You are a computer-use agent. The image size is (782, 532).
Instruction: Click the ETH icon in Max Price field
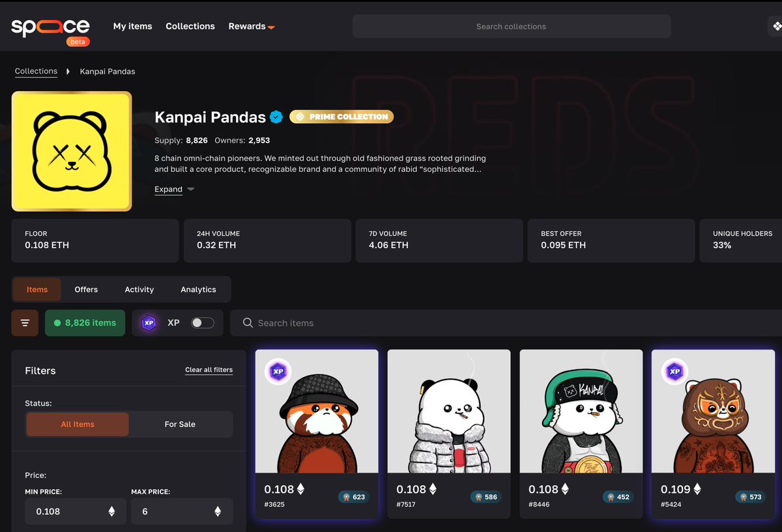pos(218,511)
